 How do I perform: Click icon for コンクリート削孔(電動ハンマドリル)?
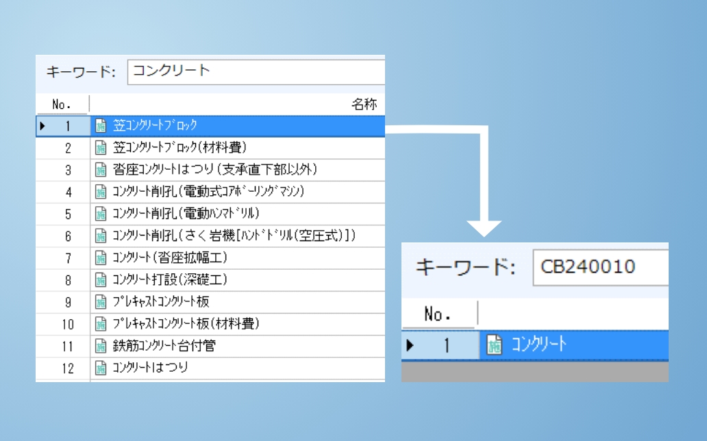tap(101, 214)
